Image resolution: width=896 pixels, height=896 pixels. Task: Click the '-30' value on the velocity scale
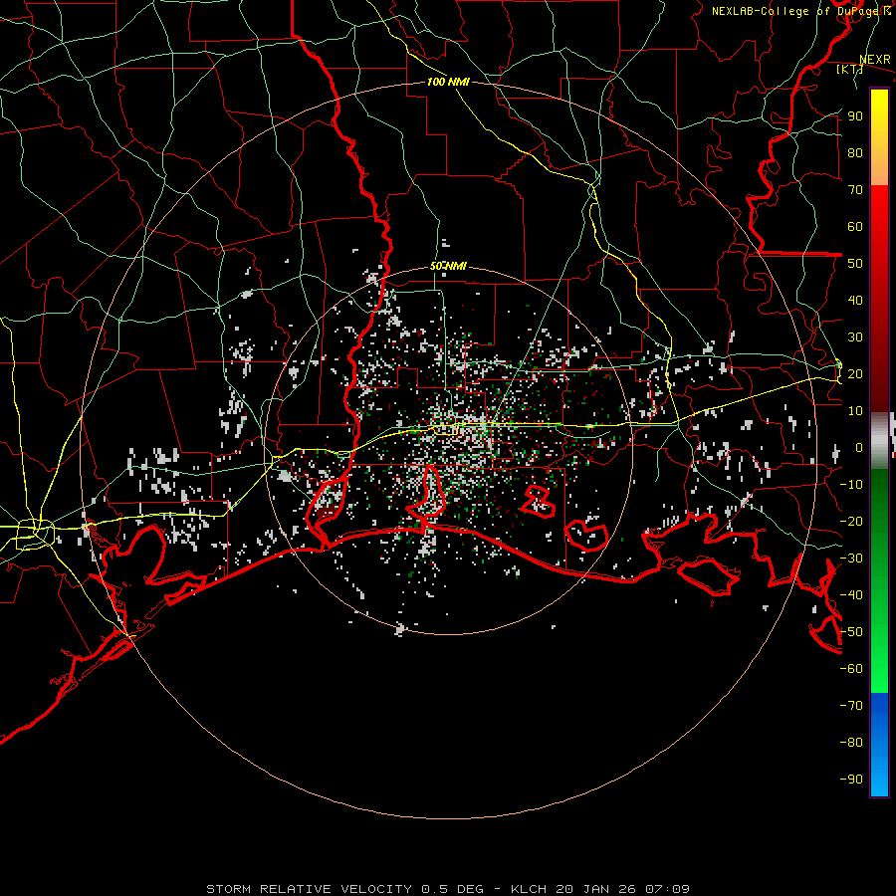(851, 559)
